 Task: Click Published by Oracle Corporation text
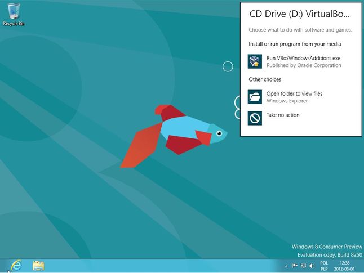304,65
